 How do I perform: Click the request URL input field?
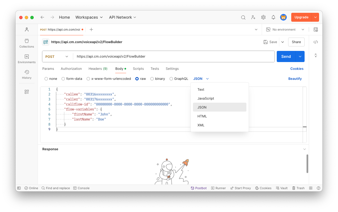pos(174,56)
